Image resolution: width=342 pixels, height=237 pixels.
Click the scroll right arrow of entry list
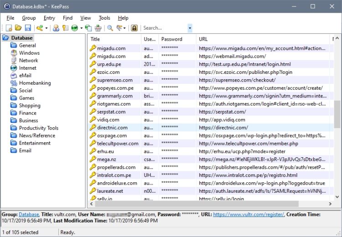click(330, 204)
